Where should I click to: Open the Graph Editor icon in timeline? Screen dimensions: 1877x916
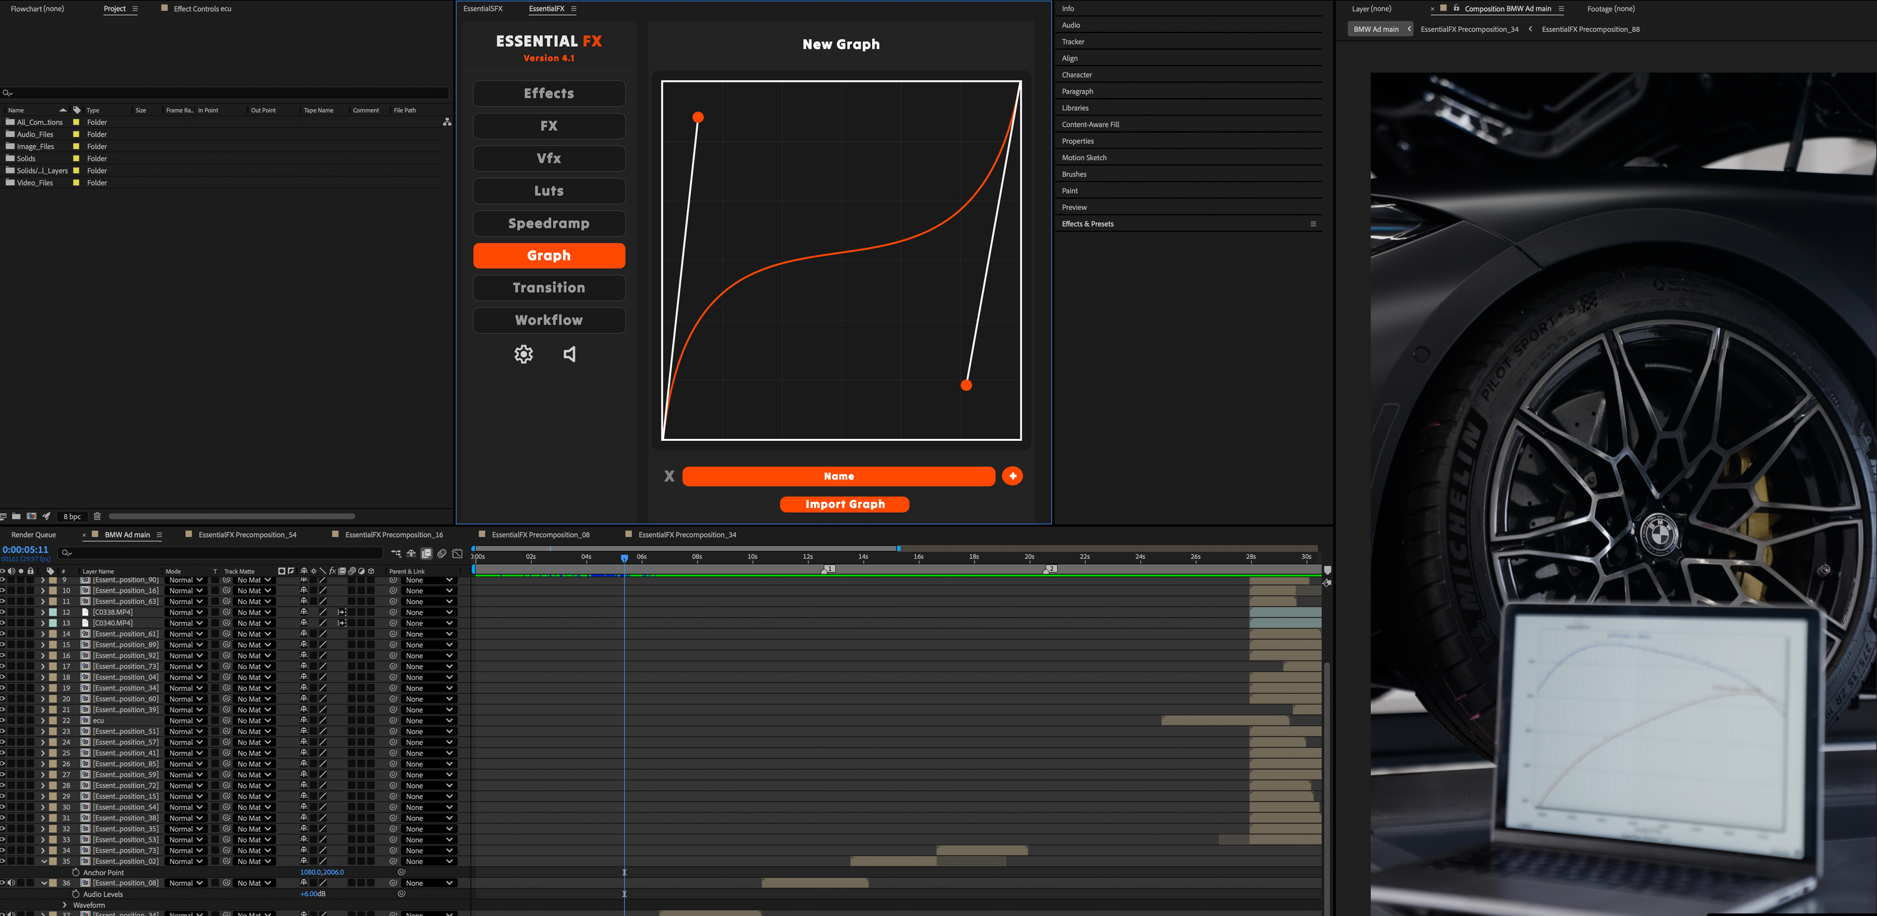click(x=457, y=554)
